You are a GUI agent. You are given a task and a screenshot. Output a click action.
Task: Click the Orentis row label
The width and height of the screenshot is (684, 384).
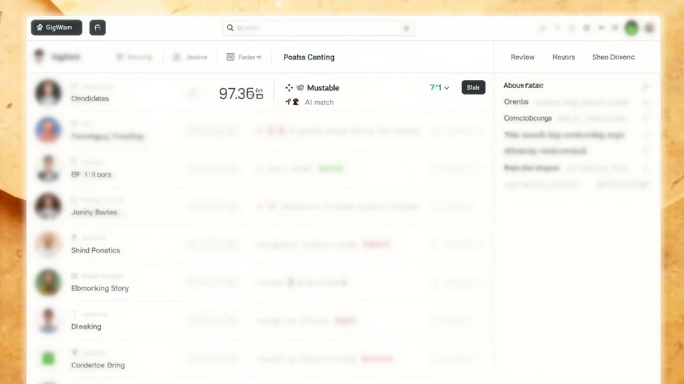point(516,102)
